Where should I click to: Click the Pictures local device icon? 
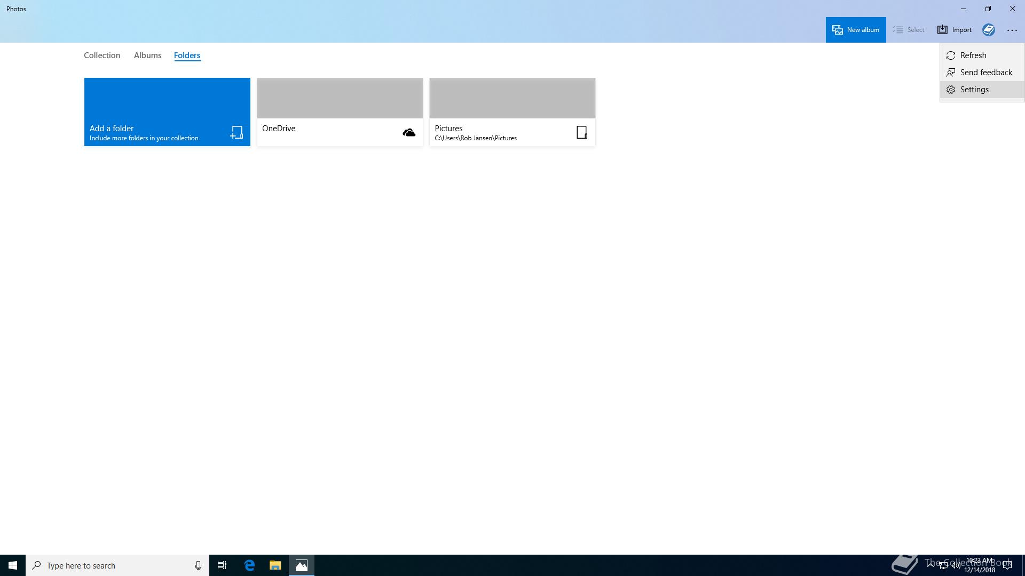pyautogui.click(x=582, y=132)
